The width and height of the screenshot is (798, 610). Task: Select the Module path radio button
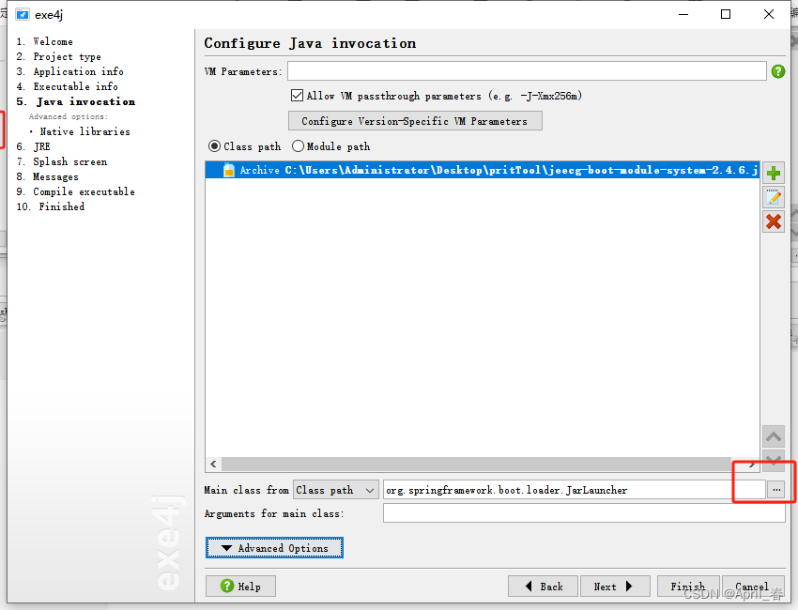pyautogui.click(x=298, y=146)
